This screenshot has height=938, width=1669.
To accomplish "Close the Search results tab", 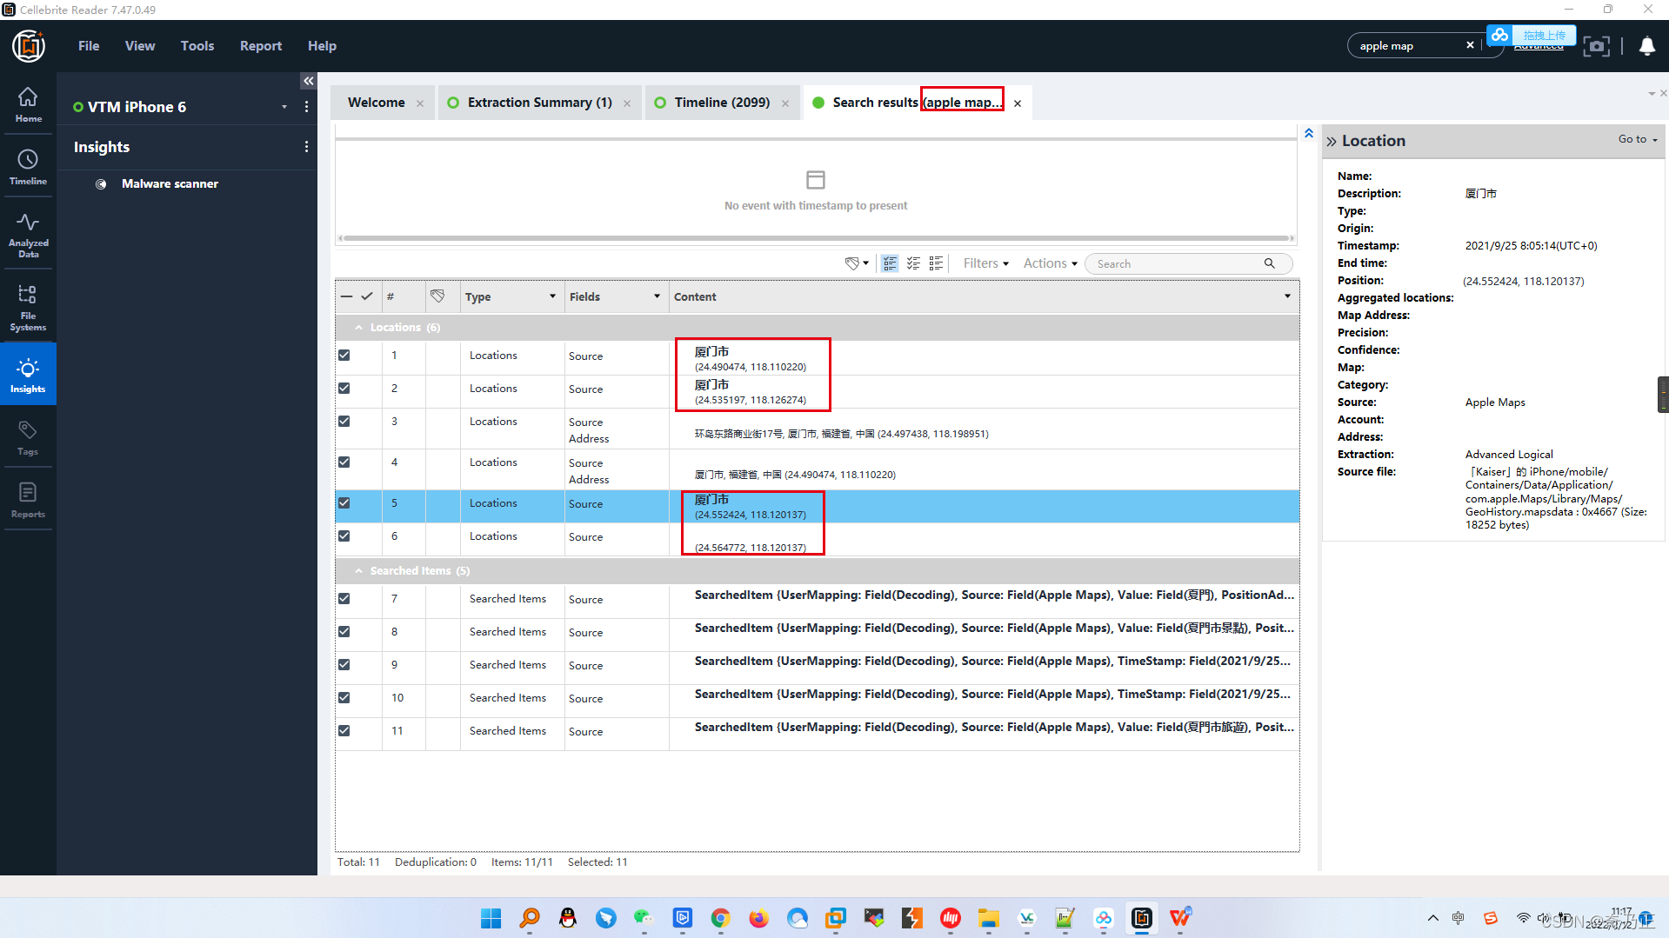I will click(x=1017, y=103).
